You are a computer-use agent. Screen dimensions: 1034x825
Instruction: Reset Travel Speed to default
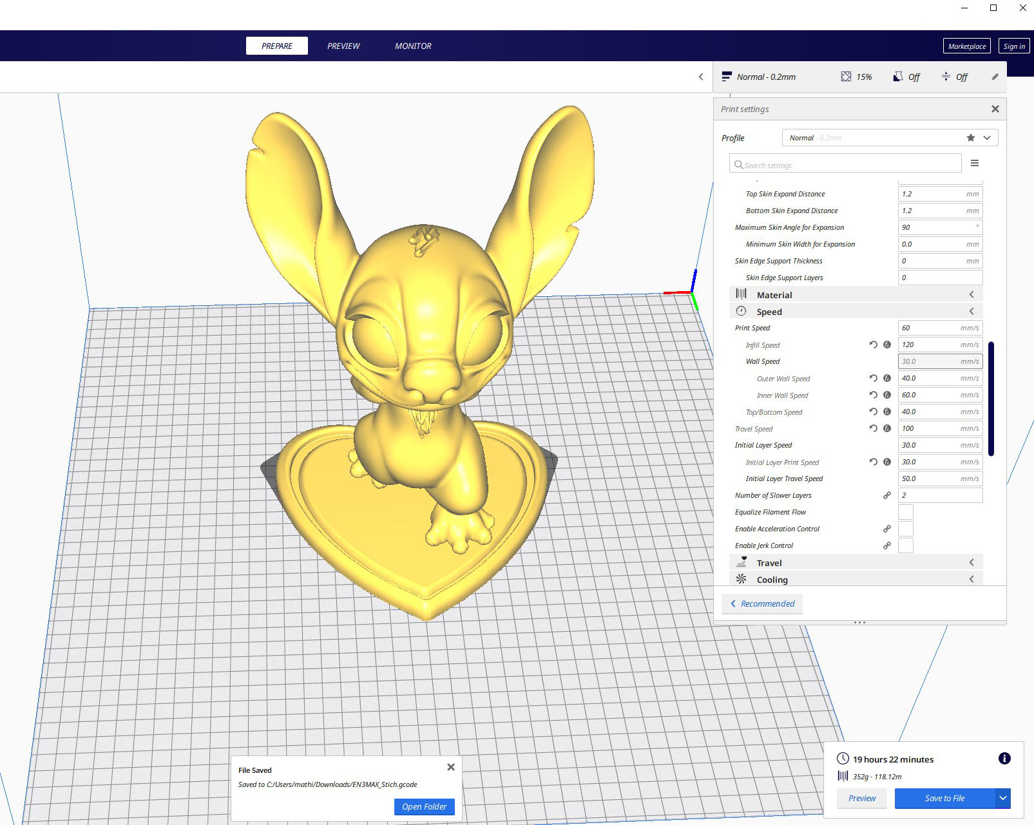point(873,428)
